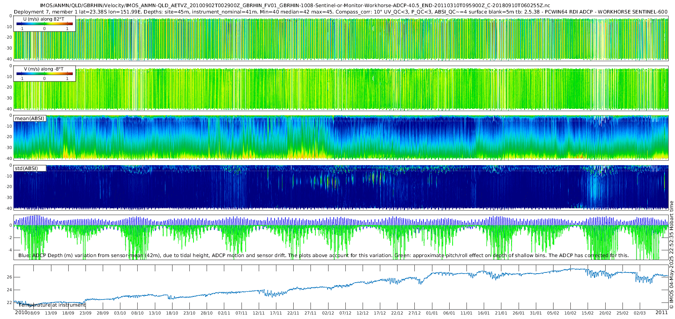Click the NetCDF file path title

(x=295, y=6)
